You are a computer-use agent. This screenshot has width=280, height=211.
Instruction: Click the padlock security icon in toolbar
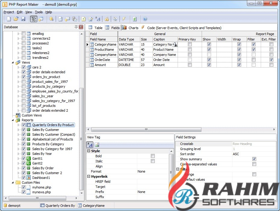coord(107,19)
